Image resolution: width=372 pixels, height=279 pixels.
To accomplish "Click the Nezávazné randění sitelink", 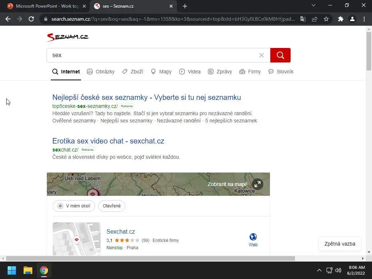I will point(179,121).
